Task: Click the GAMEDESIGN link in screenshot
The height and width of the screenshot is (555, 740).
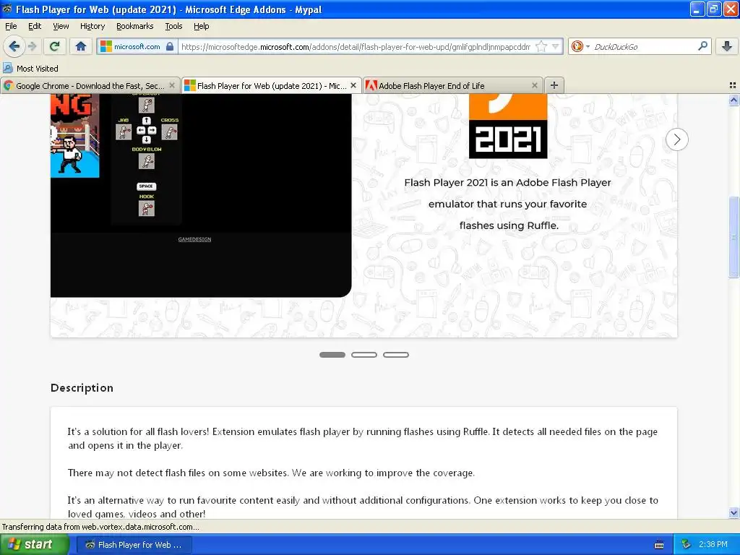Action: tap(194, 239)
